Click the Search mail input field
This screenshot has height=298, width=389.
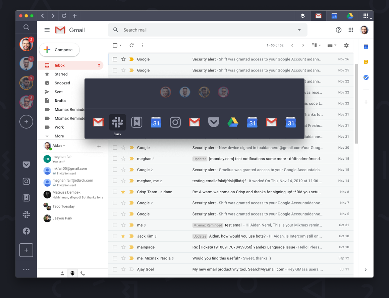207,30
